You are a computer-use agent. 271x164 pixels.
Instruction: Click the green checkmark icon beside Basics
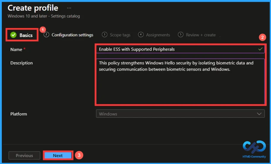click(x=13, y=35)
